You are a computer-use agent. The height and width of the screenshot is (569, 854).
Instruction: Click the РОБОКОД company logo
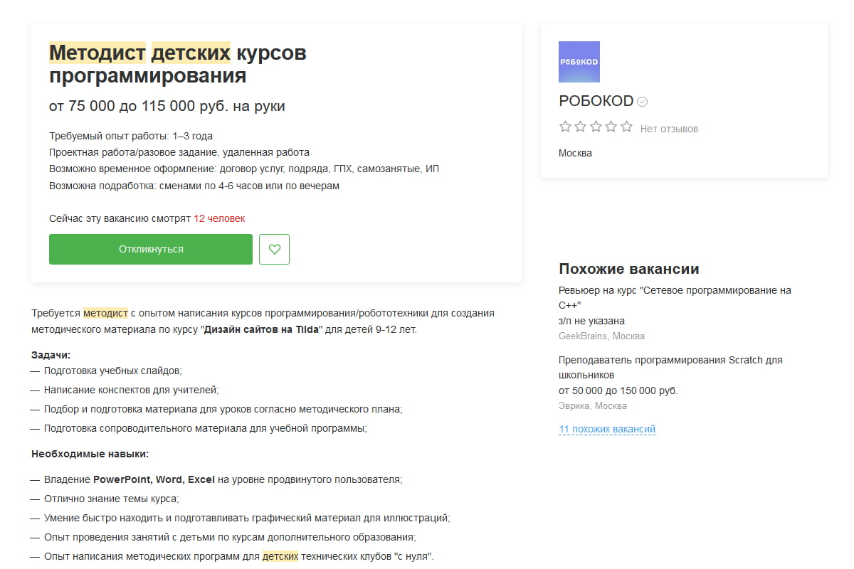580,62
